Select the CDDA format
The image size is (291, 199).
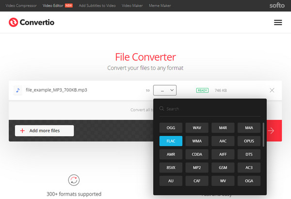(x=197, y=154)
